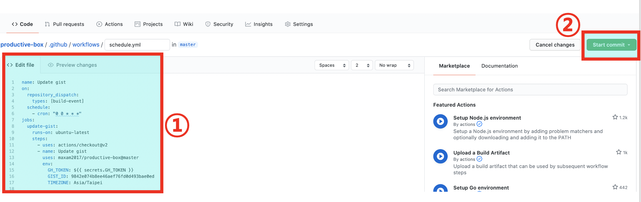Click the GIST_ID line in editor
Screen dimensions: 641x202
101,176
